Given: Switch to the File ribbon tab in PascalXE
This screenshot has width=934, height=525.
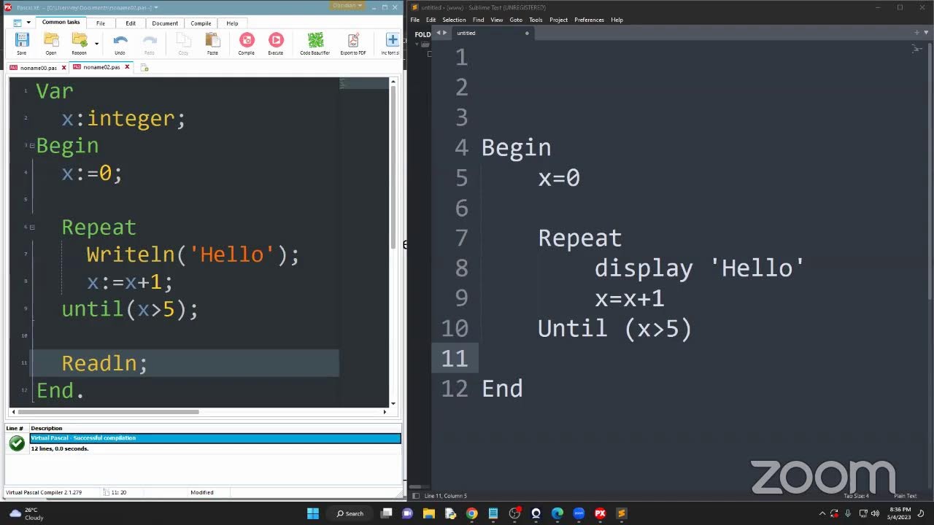Looking at the screenshot, I should [101, 23].
